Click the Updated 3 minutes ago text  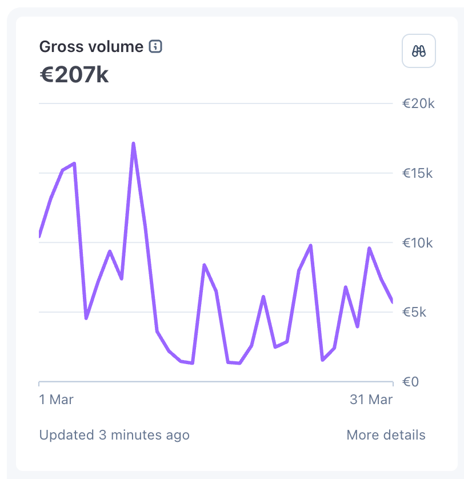tap(114, 435)
